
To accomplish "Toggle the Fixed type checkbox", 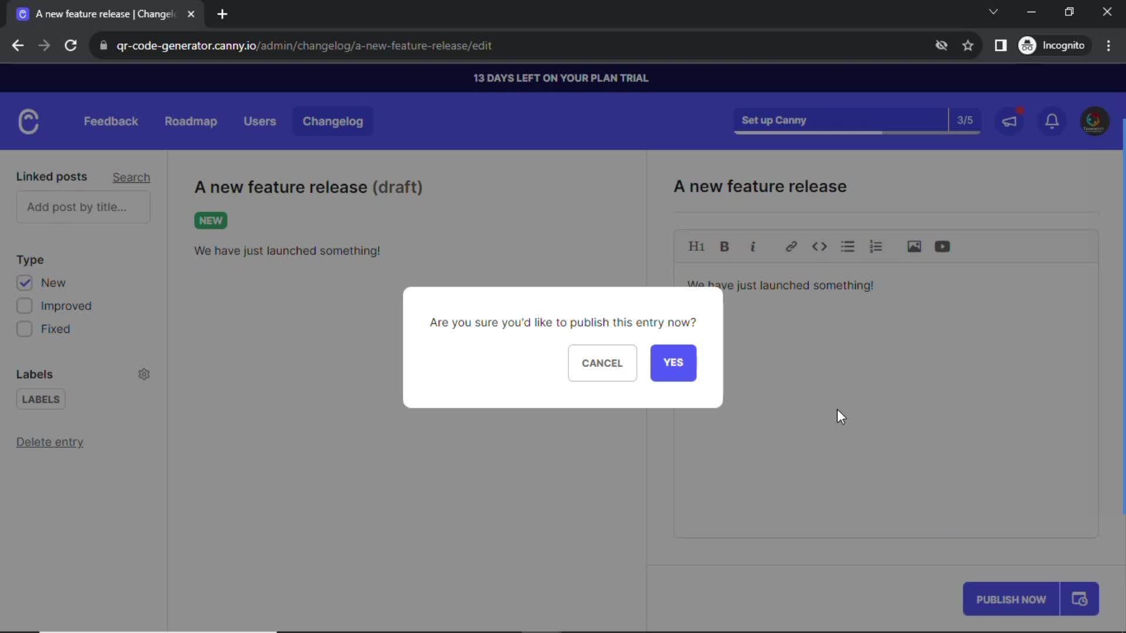I will click(23, 328).
